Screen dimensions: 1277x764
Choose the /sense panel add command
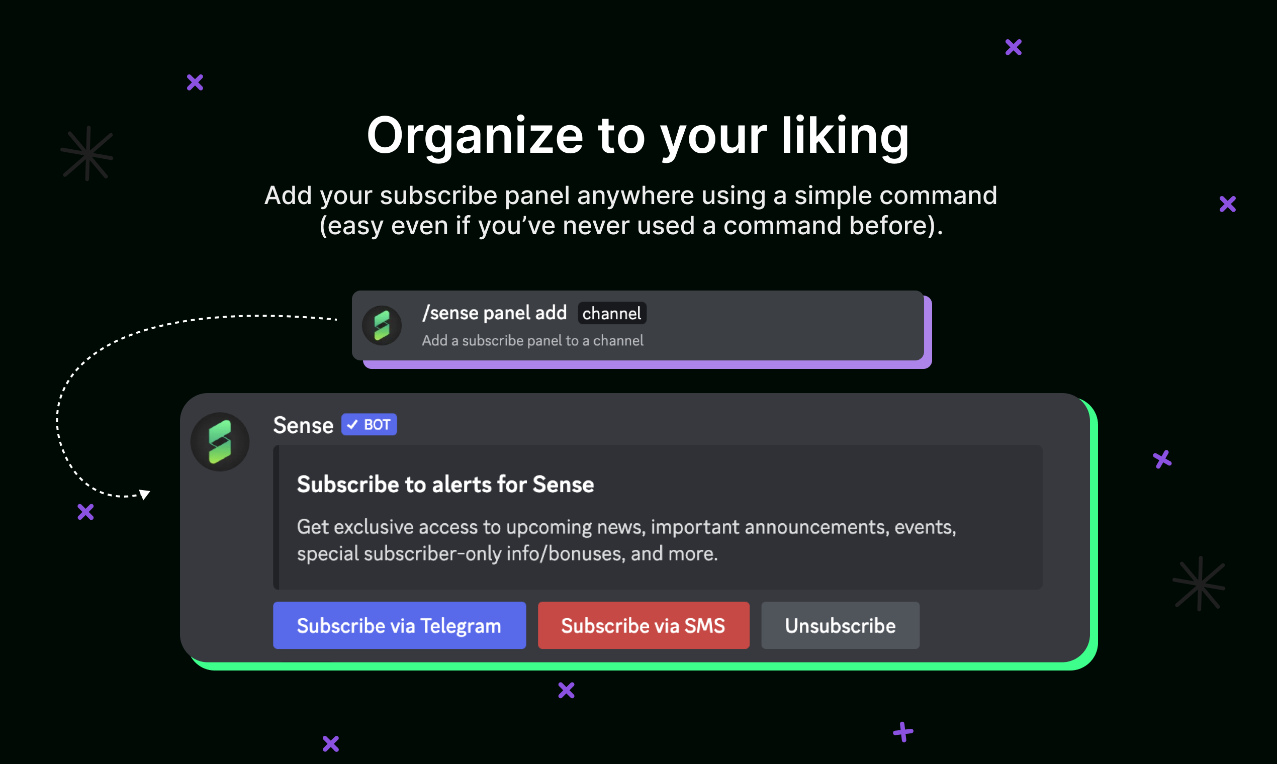tap(494, 313)
